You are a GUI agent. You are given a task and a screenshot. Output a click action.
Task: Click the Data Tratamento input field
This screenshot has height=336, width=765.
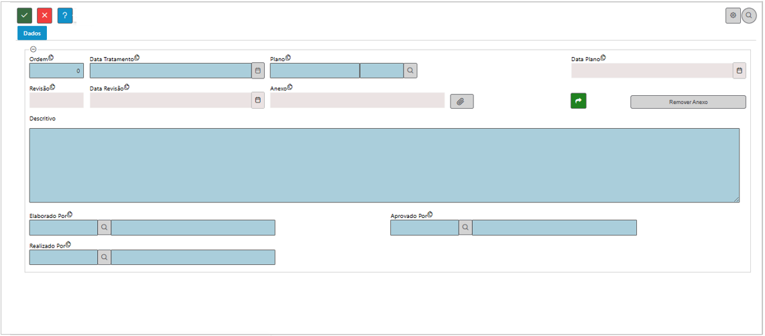click(170, 70)
